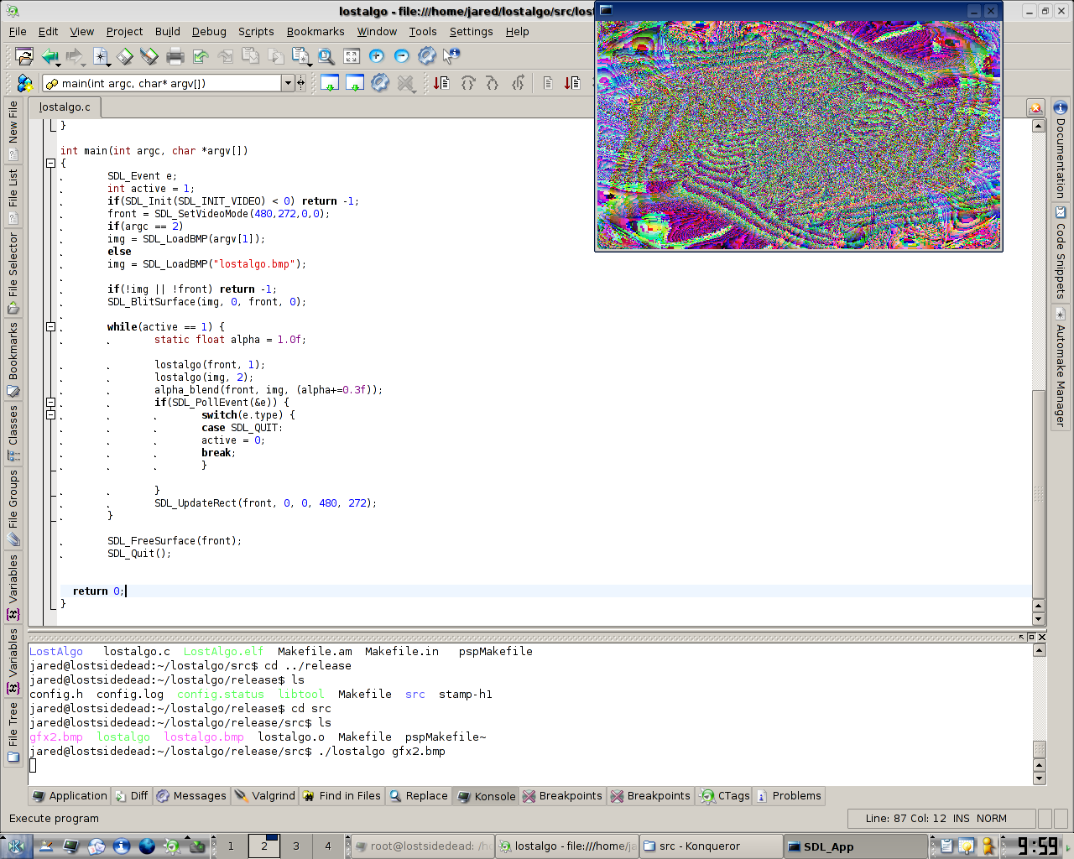Toggle the Classes side panel

pos(13,433)
